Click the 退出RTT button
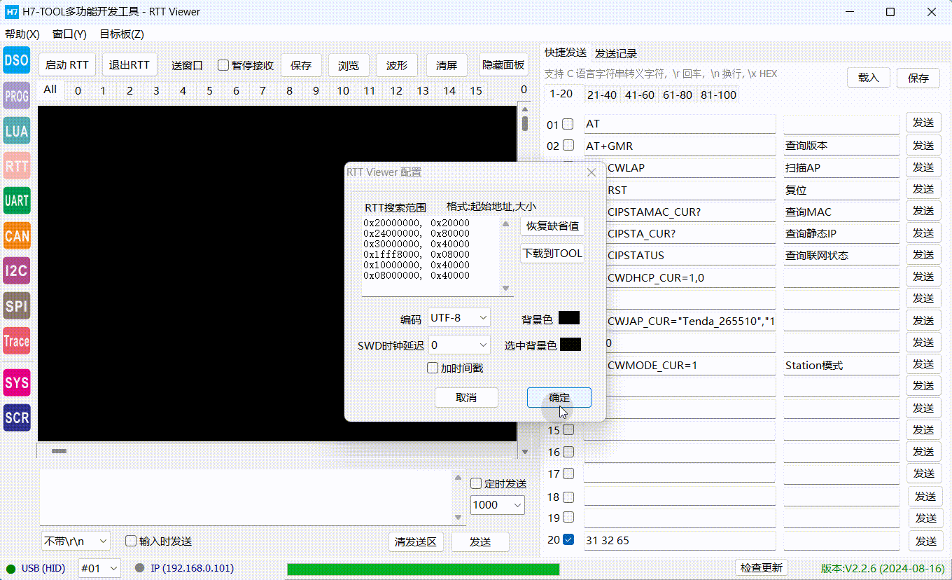The width and height of the screenshot is (952, 580). pyautogui.click(x=129, y=65)
